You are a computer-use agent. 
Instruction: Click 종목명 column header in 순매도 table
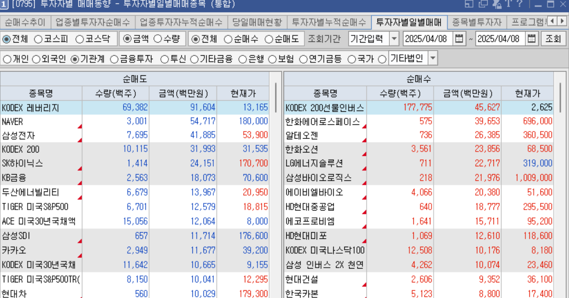tap(41, 93)
